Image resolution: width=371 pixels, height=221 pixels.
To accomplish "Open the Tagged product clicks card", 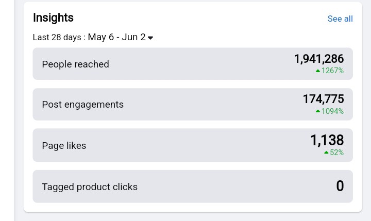I will [x=193, y=186].
